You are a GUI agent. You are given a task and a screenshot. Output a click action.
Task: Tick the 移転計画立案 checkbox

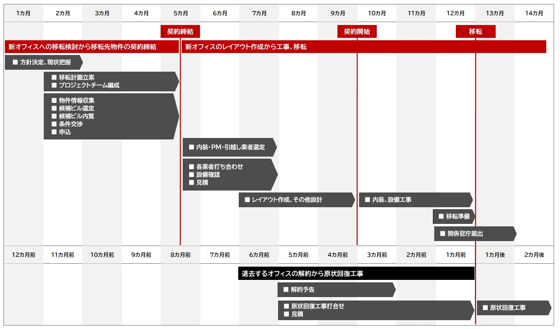pyautogui.click(x=55, y=78)
